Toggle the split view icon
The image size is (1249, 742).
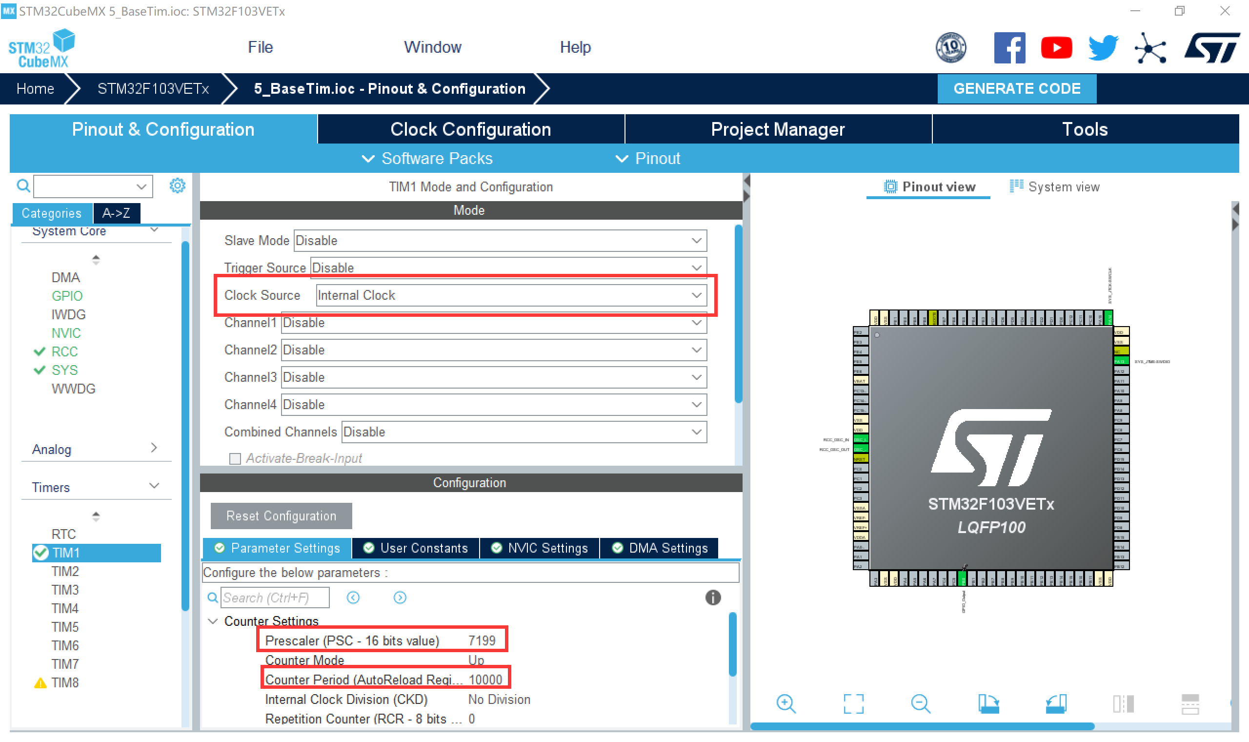point(1123,704)
